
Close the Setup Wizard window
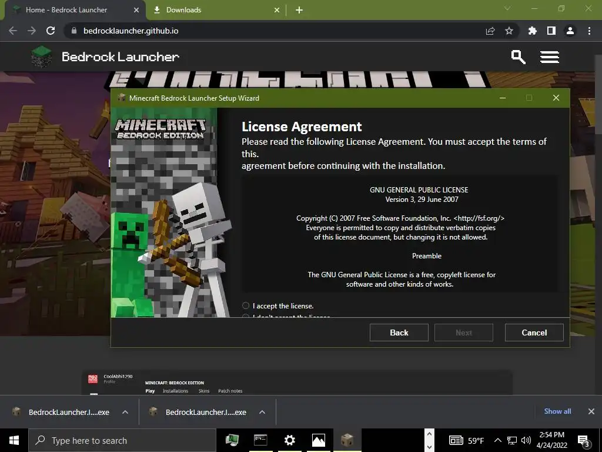coord(556,98)
